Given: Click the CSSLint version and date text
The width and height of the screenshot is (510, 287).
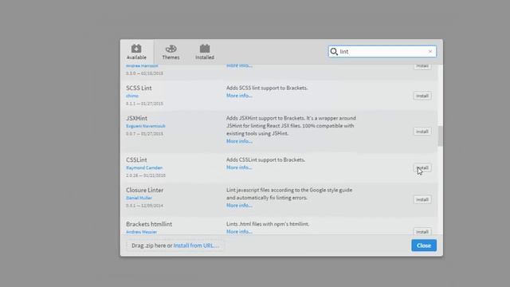Looking at the screenshot, I should tap(146, 175).
